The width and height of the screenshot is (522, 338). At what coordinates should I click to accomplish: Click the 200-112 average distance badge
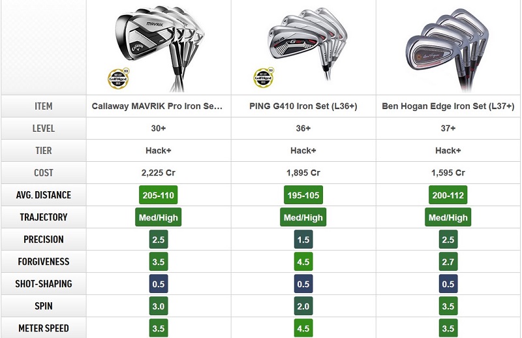pyautogui.click(x=448, y=195)
